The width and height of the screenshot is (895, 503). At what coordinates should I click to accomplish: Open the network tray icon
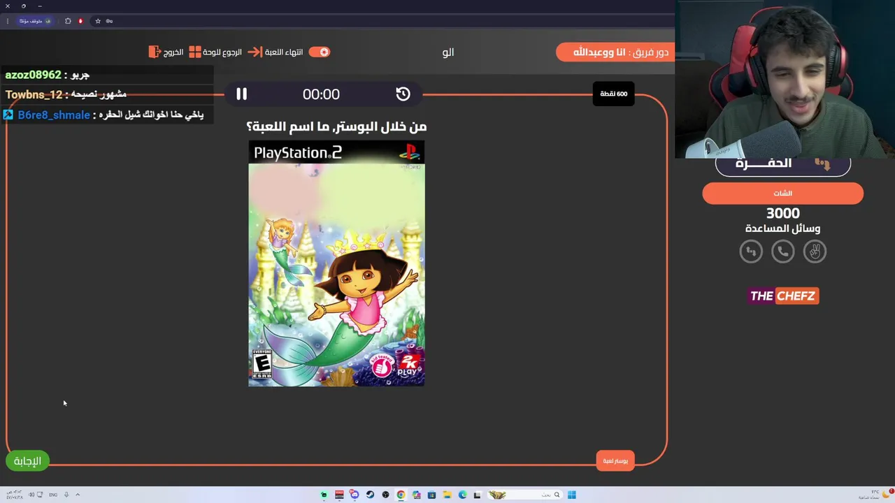[41, 495]
